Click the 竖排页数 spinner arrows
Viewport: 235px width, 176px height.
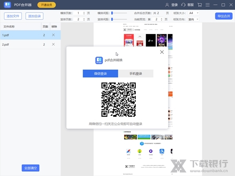(x=84, y=19)
